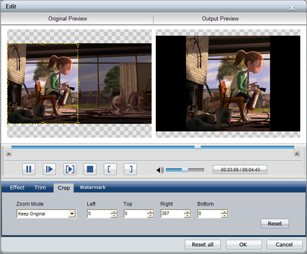Adjust the volume slider handle
The height and width of the screenshot is (254, 307).
coord(185,170)
